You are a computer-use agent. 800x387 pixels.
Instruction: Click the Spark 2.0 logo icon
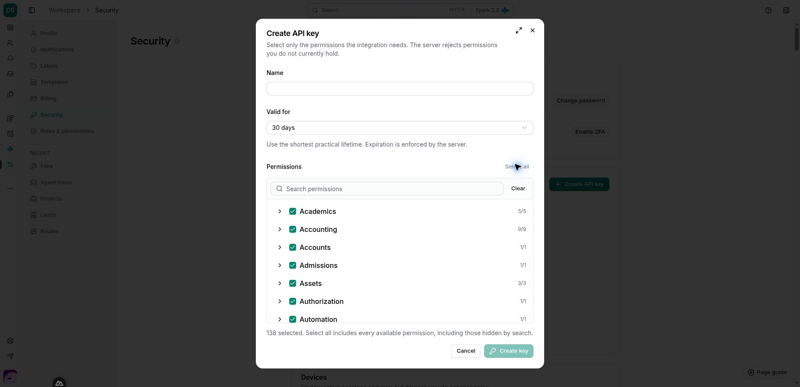click(505, 10)
